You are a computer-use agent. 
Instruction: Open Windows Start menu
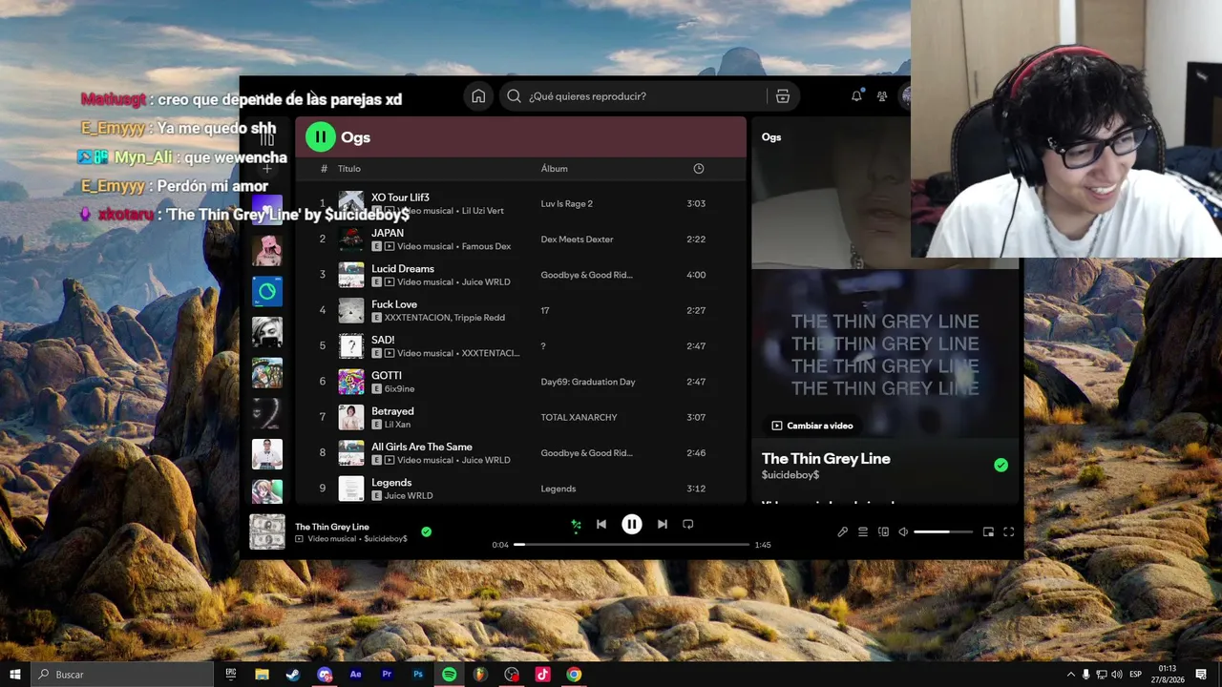pyautogui.click(x=14, y=675)
